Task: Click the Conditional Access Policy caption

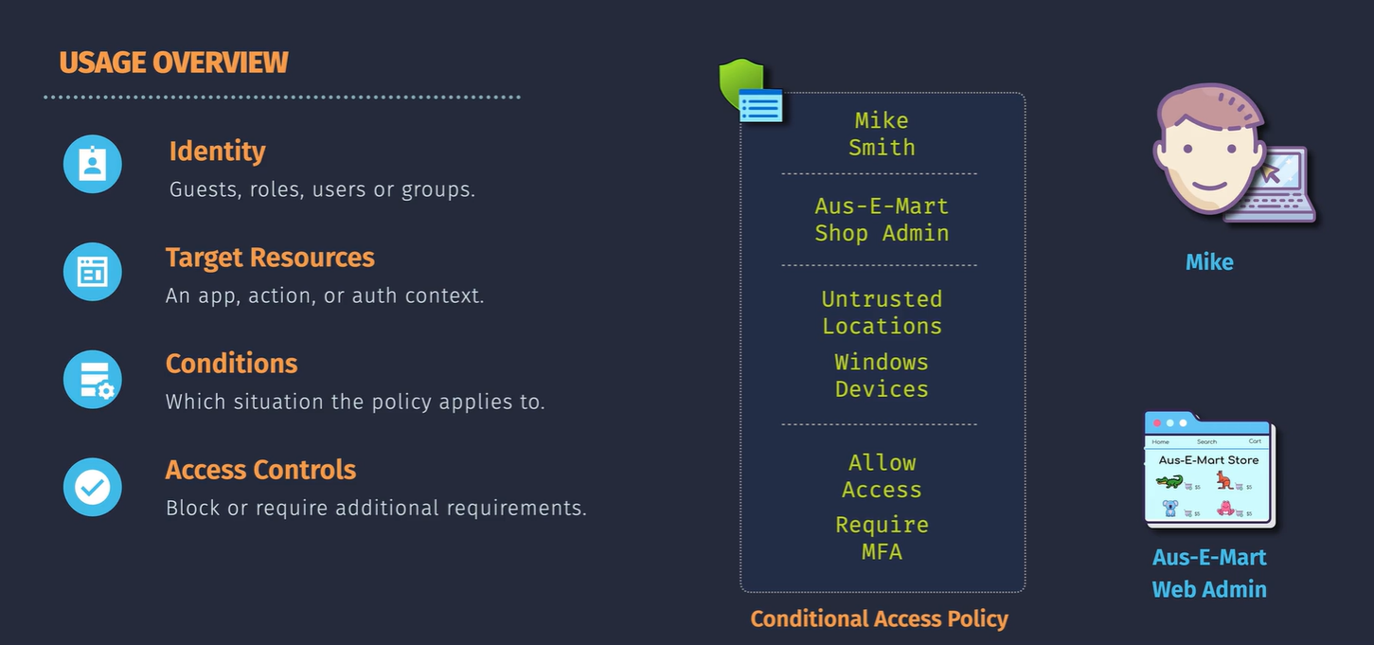Action: click(x=879, y=619)
